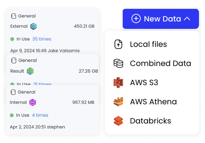Pick the AWS Athena option

click(153, 102)
